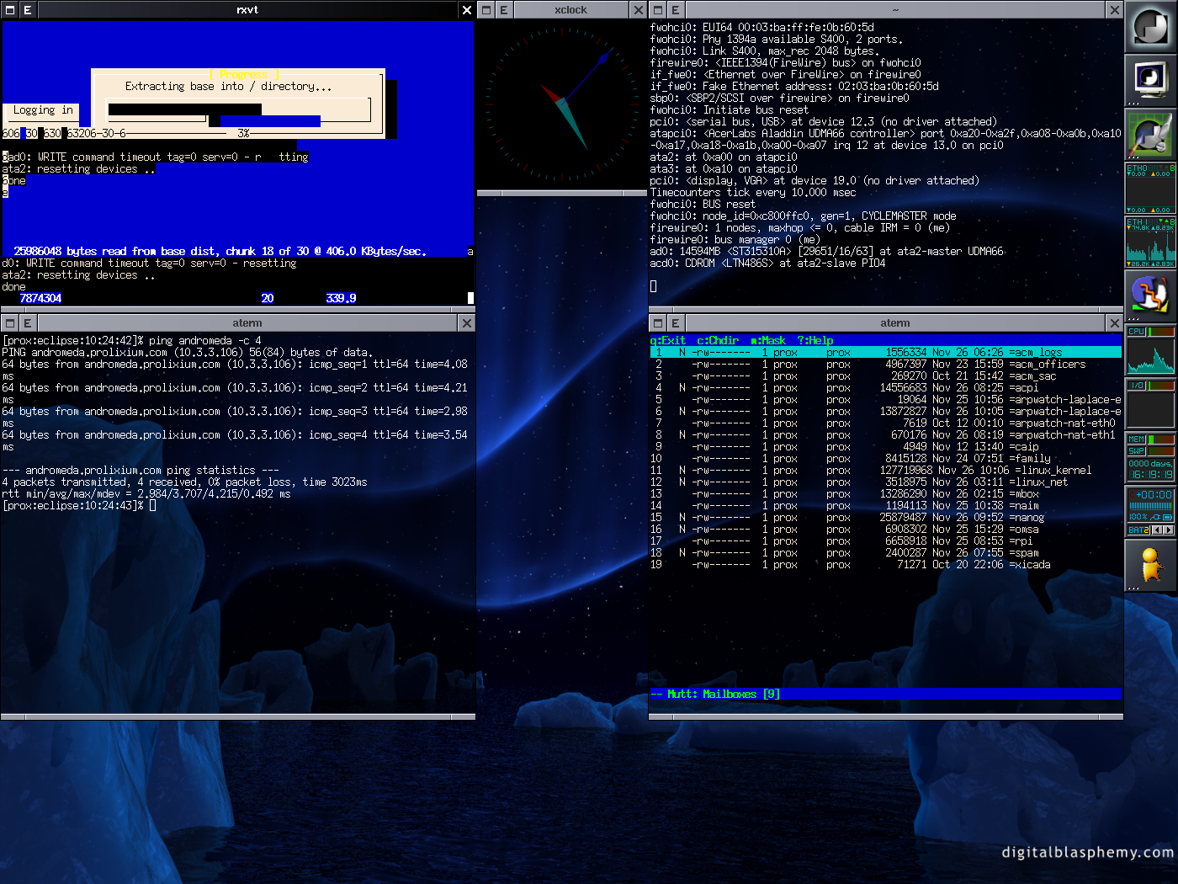Click the I/O activity monitor dockapp
Screen dimensions: 1178x884
point(1150,404)
